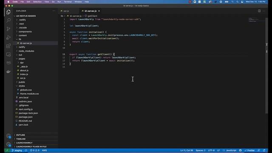The width and height of the screenshot is (272, 153).
Task: Open next.config.js file
Action: 25,109
